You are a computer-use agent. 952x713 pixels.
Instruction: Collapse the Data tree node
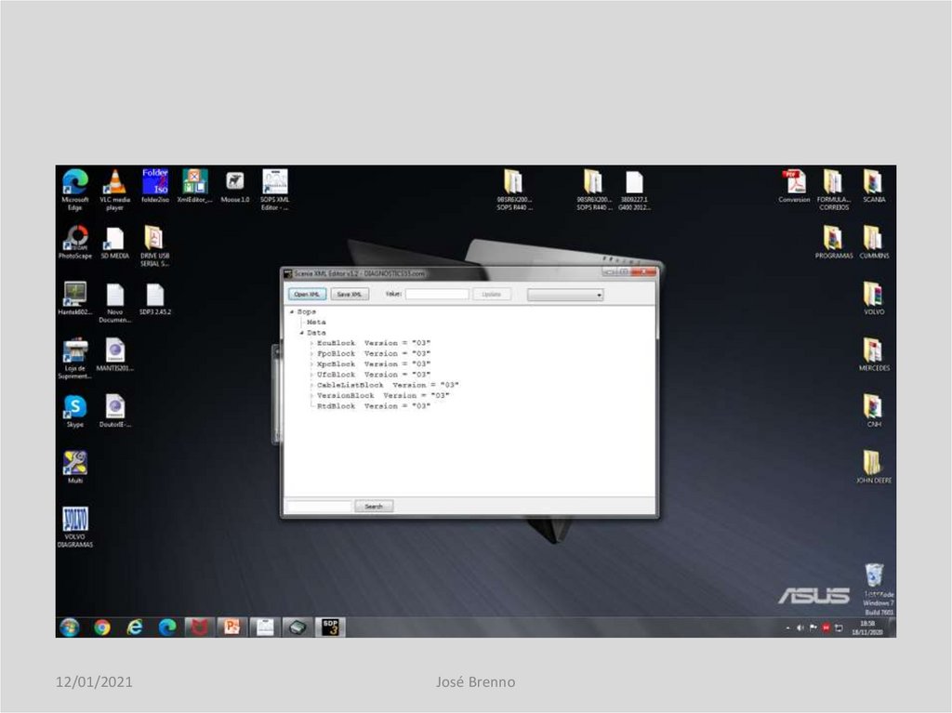302,333
